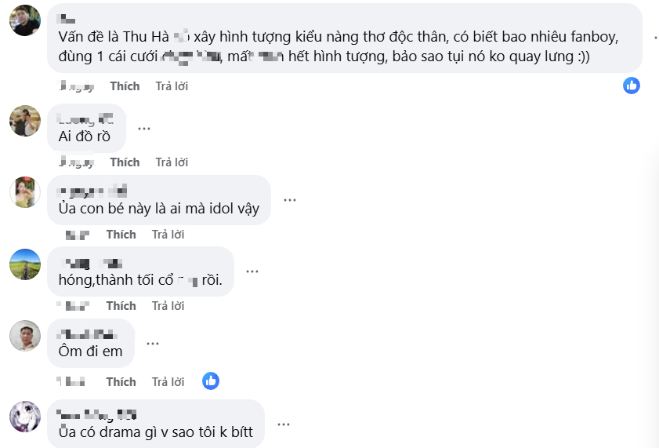The width and height of the screenshot is (659, 448).
Task: Open the profile picture of Thu Hà commenter
Action: tap(24, 20)
